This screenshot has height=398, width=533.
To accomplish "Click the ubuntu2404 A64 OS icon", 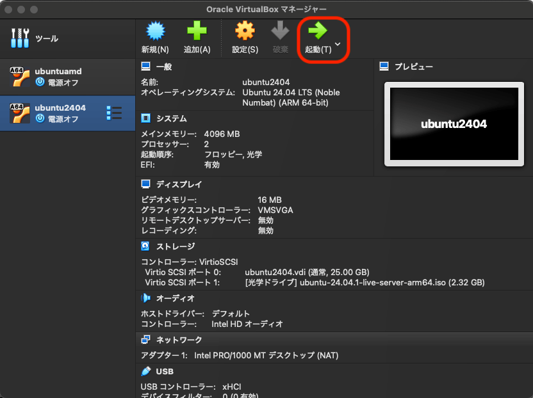I will 20,113.
